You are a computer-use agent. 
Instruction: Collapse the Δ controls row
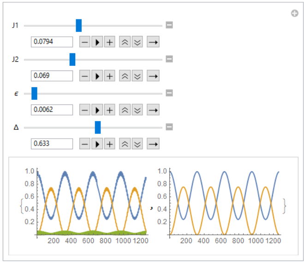coord(169,127)
